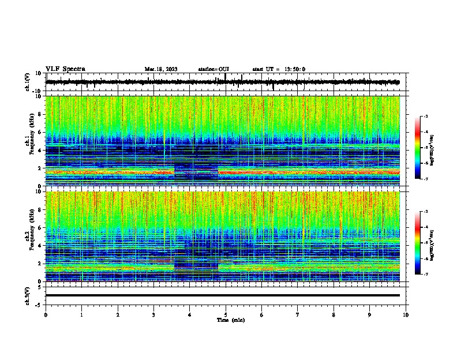Select the log(PSD) label beside ch.1 colorbar
Viewport: 457px width, 353px height.
point(432,150)
